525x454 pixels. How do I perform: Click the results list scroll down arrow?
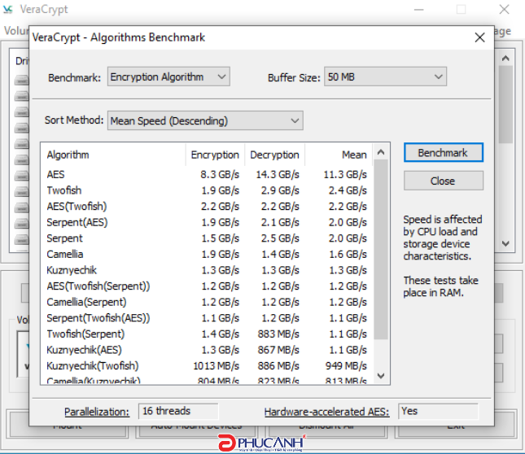click(381, 376)
